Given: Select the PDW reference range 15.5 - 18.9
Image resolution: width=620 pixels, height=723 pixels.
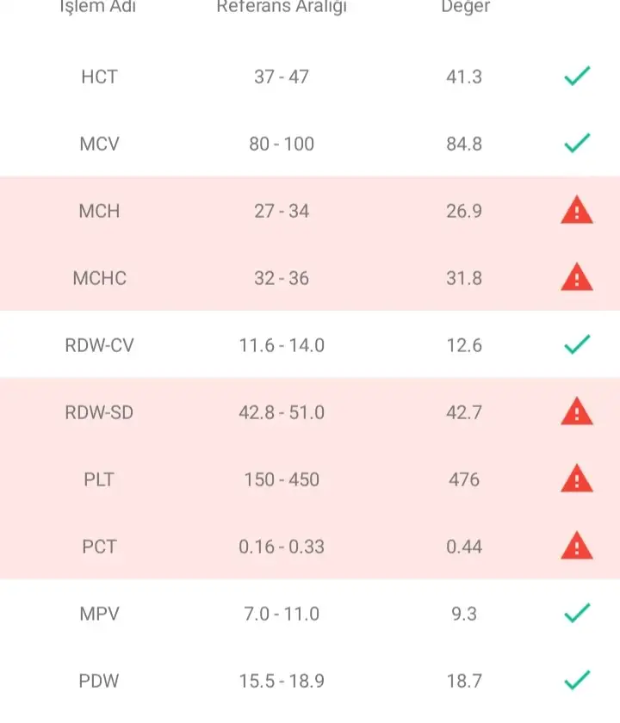Looking at the screenshot, I should 282,681.
